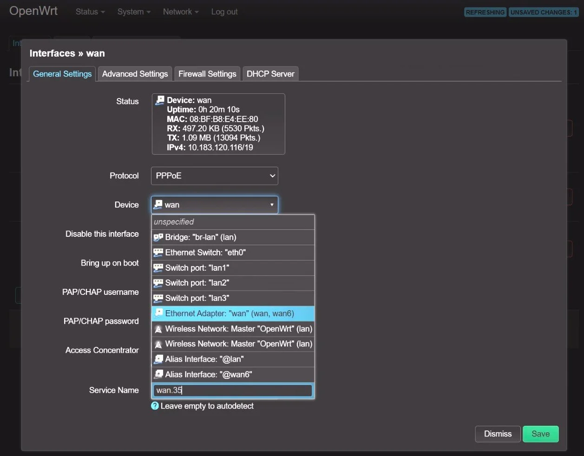Click the Refreshing indicator badge
This screenshot has width=584, height=456.
(x=485, y=12)
